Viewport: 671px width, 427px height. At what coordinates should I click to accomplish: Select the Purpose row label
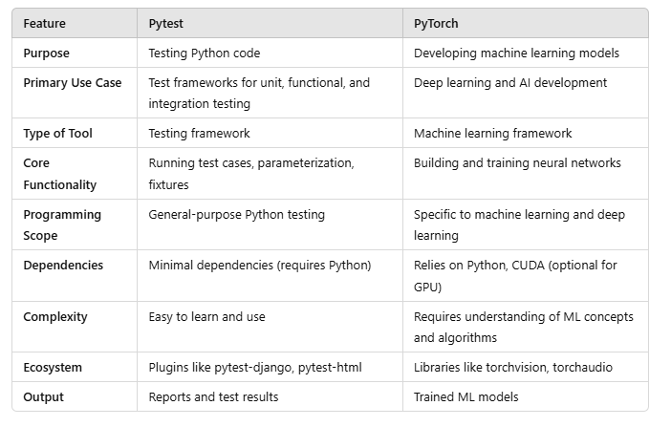[47, 53]
